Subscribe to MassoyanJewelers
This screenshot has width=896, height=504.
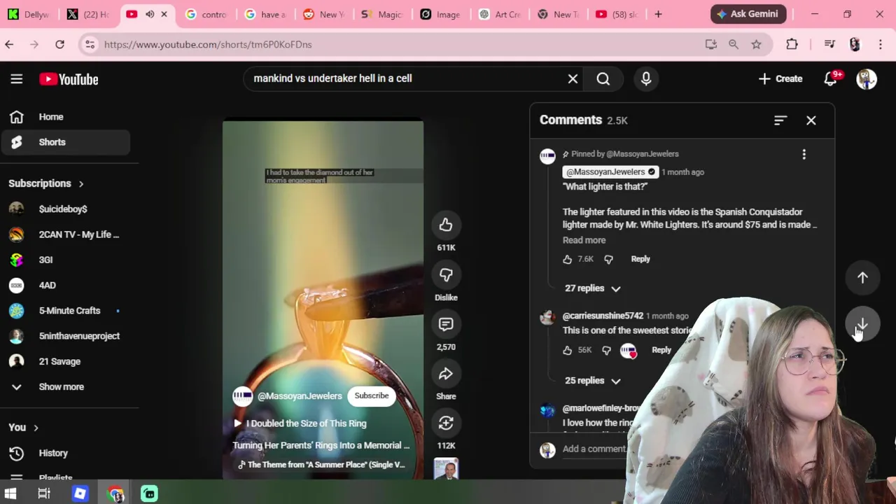372,396
